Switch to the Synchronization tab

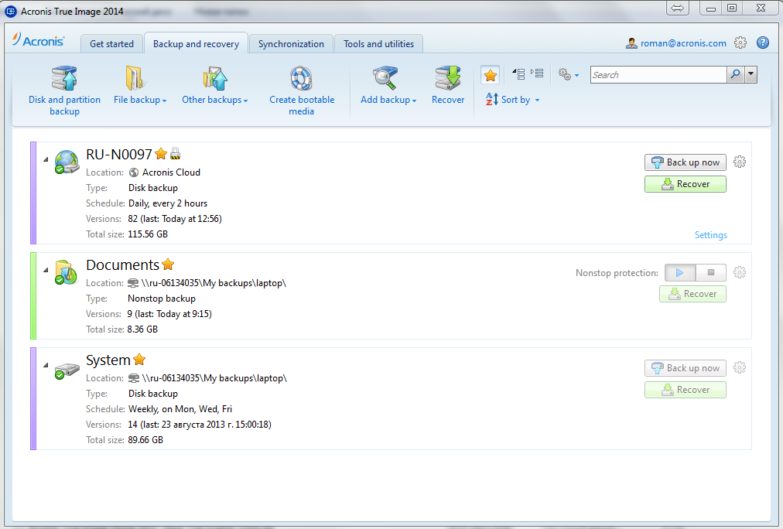291,44
